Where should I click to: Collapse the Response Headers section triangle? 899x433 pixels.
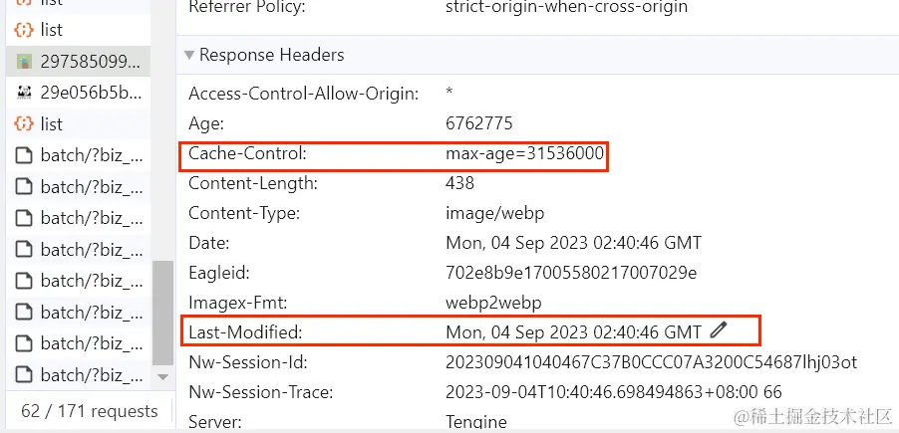[189, 55]
